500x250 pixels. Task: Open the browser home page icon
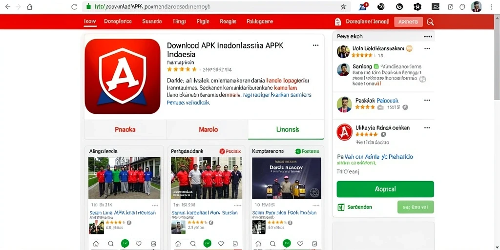click(30, 7)
